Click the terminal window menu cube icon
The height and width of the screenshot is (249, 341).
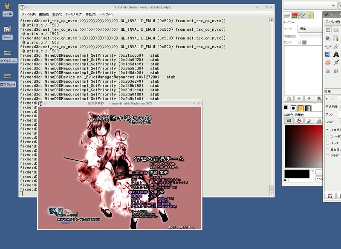coord(22,7)
